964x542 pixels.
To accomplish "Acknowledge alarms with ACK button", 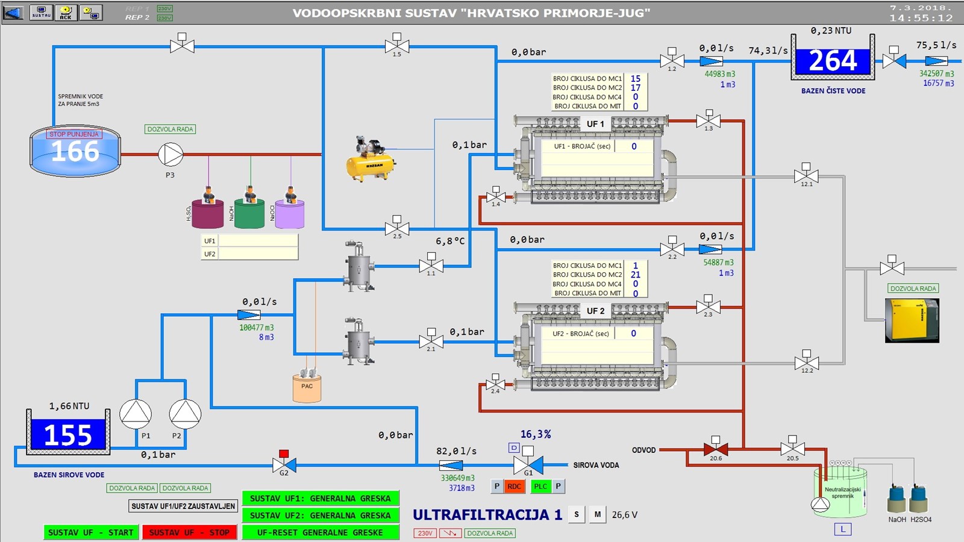I will [x=66, y=13].
